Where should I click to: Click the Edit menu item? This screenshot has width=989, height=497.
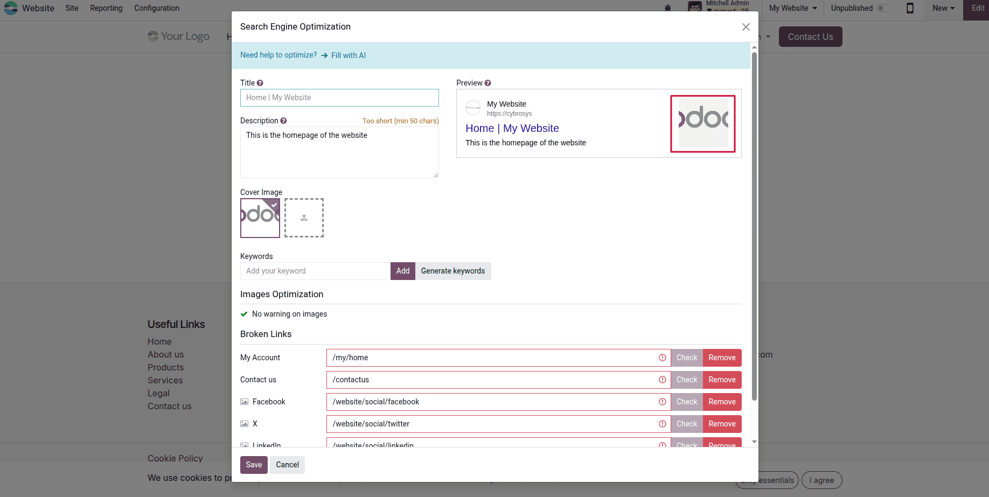tap(977, 8)
